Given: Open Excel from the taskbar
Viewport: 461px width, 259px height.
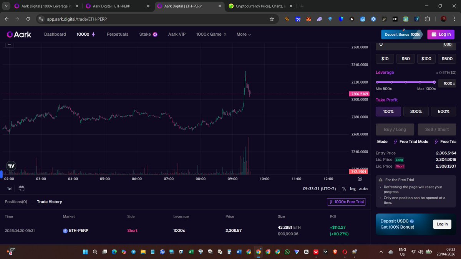Looking at the screenshot, I should pos(191,252).
